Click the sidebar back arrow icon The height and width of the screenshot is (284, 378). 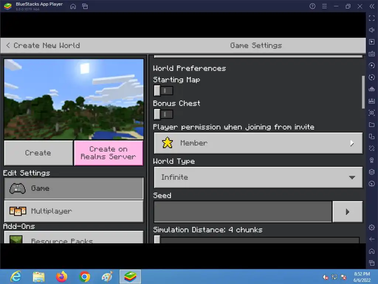tap(372, 239)
